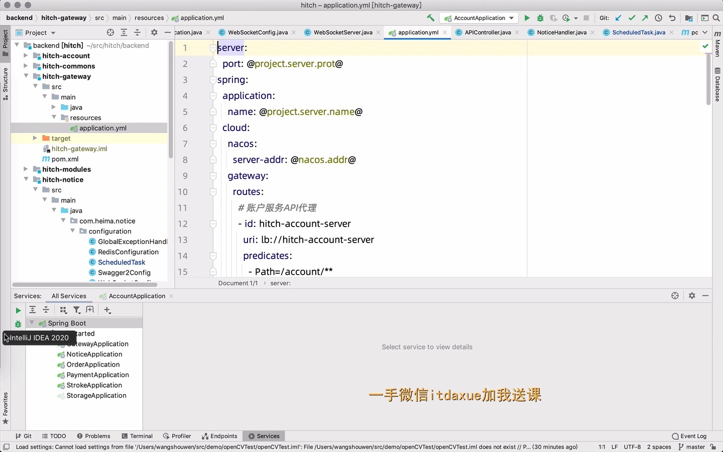723x452 pixels.
Task: Switch to the WebSocketServer.java tab
Action: (343, 32)
